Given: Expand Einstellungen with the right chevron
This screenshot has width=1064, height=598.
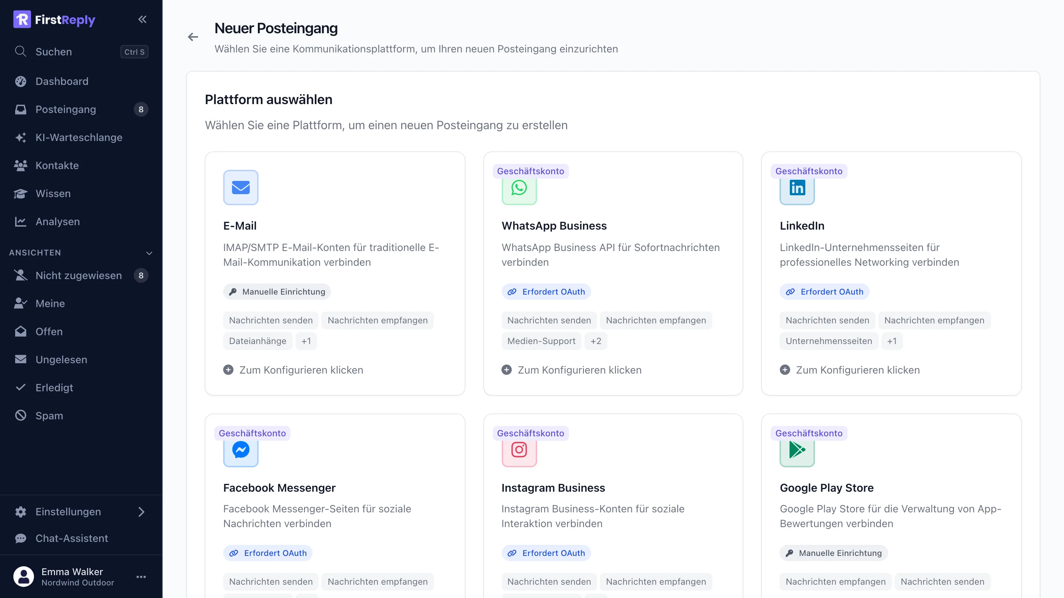Looking at the screenshot, I should pos(141,512).
